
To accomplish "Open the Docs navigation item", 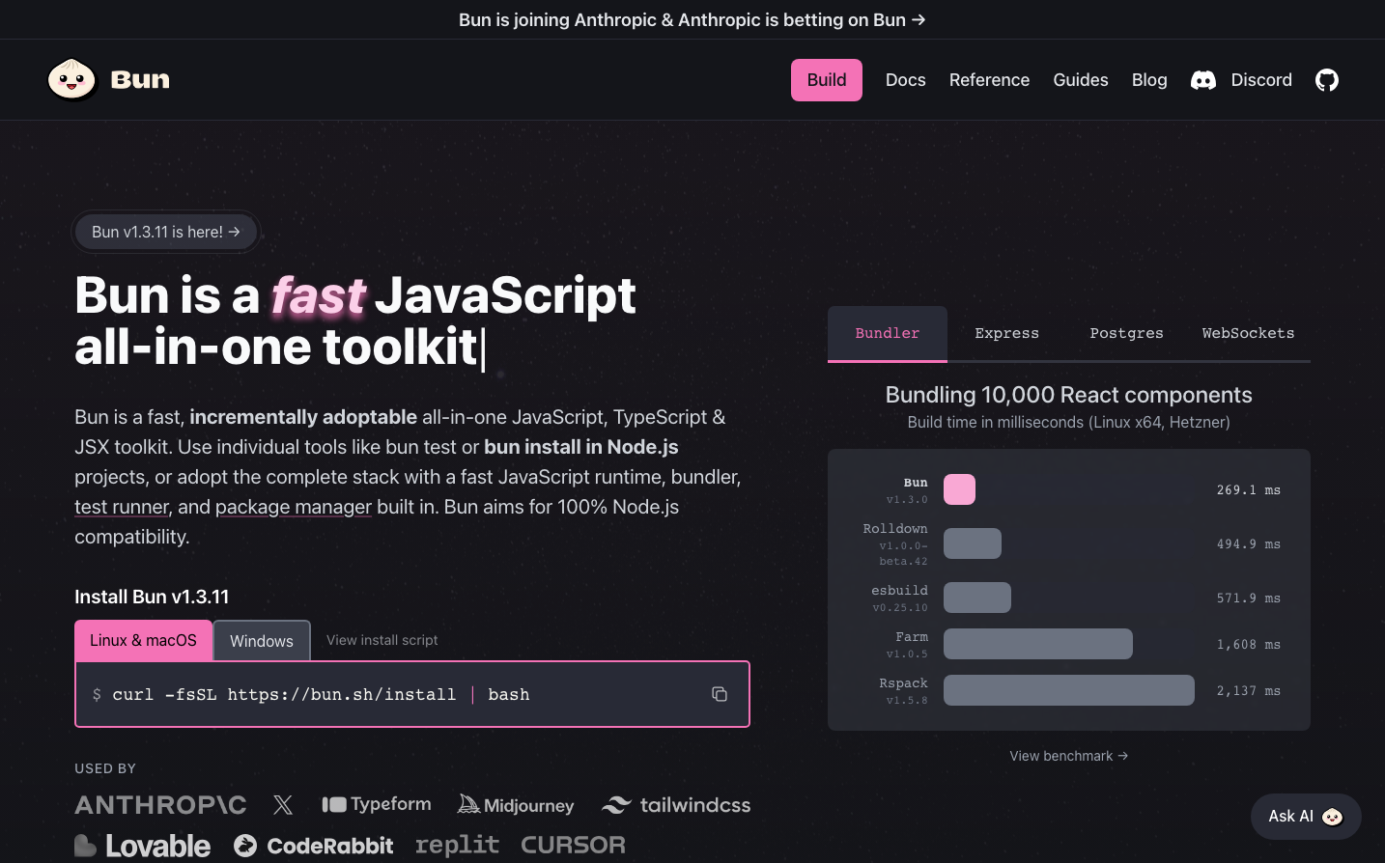I will click(x=905, y=80).
